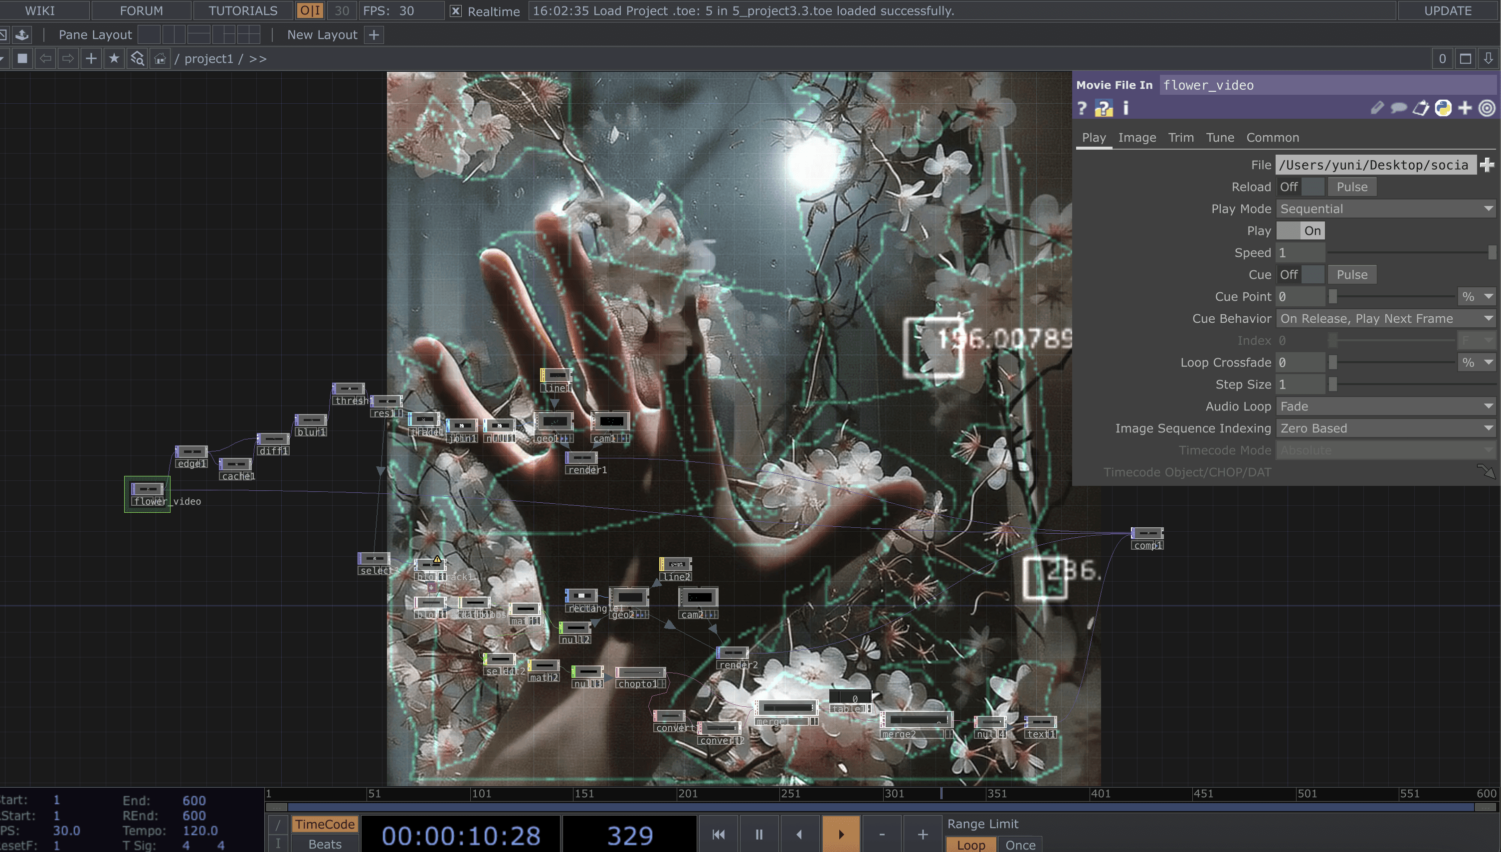Click the operator info 'i' icon

[x=1126, y=108]
